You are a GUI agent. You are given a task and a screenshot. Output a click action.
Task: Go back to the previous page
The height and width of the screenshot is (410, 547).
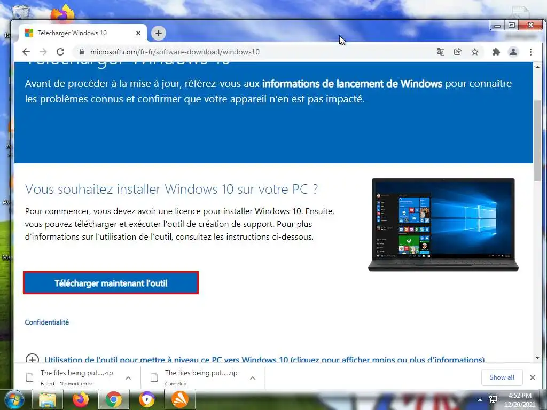pos(26,52)
